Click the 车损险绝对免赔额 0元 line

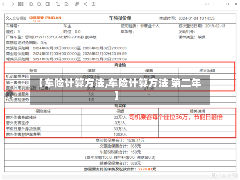(26, 43)
